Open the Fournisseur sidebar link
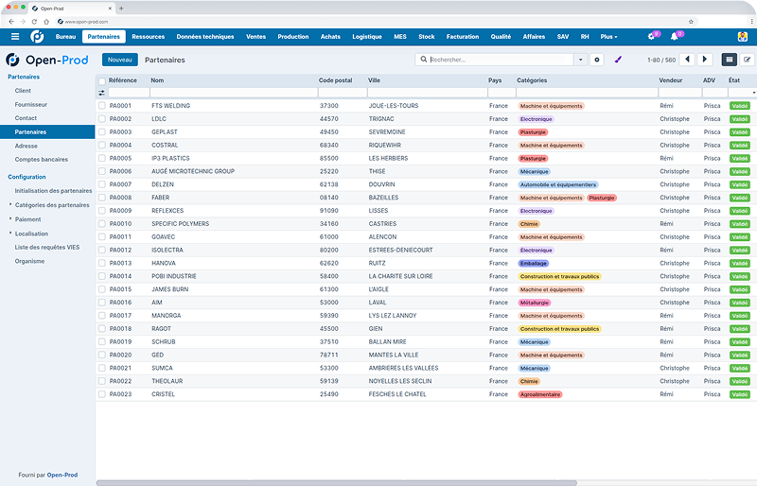This screenshot has width=757, height=486. (31, 104)
